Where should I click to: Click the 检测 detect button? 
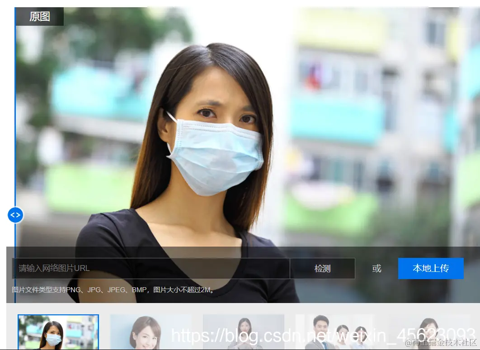click(322, 268)
